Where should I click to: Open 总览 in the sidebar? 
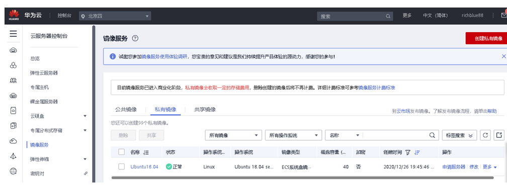coord(35,58)
